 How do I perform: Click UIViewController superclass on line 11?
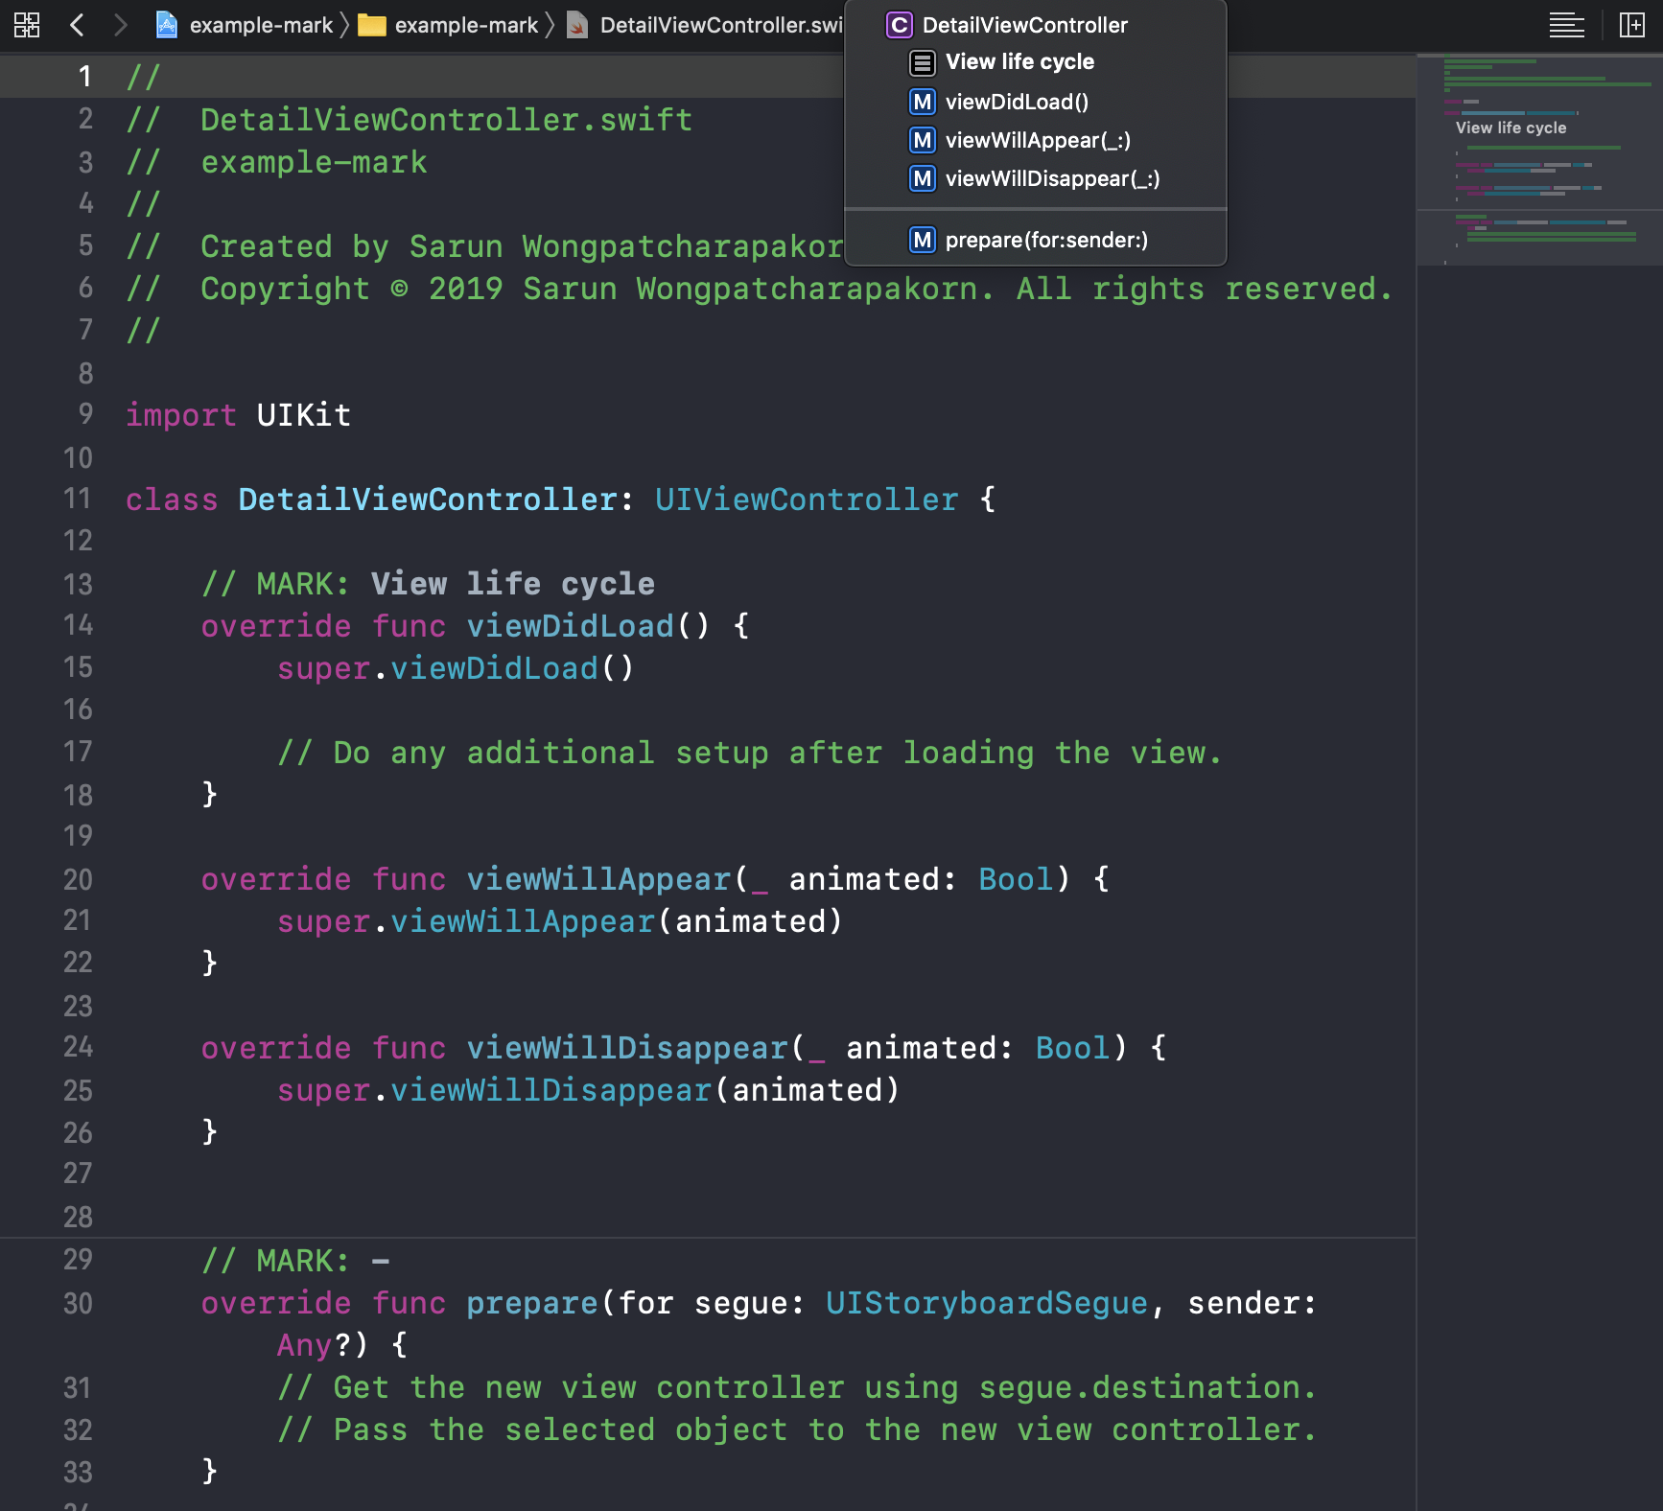[x=807, y=500]
